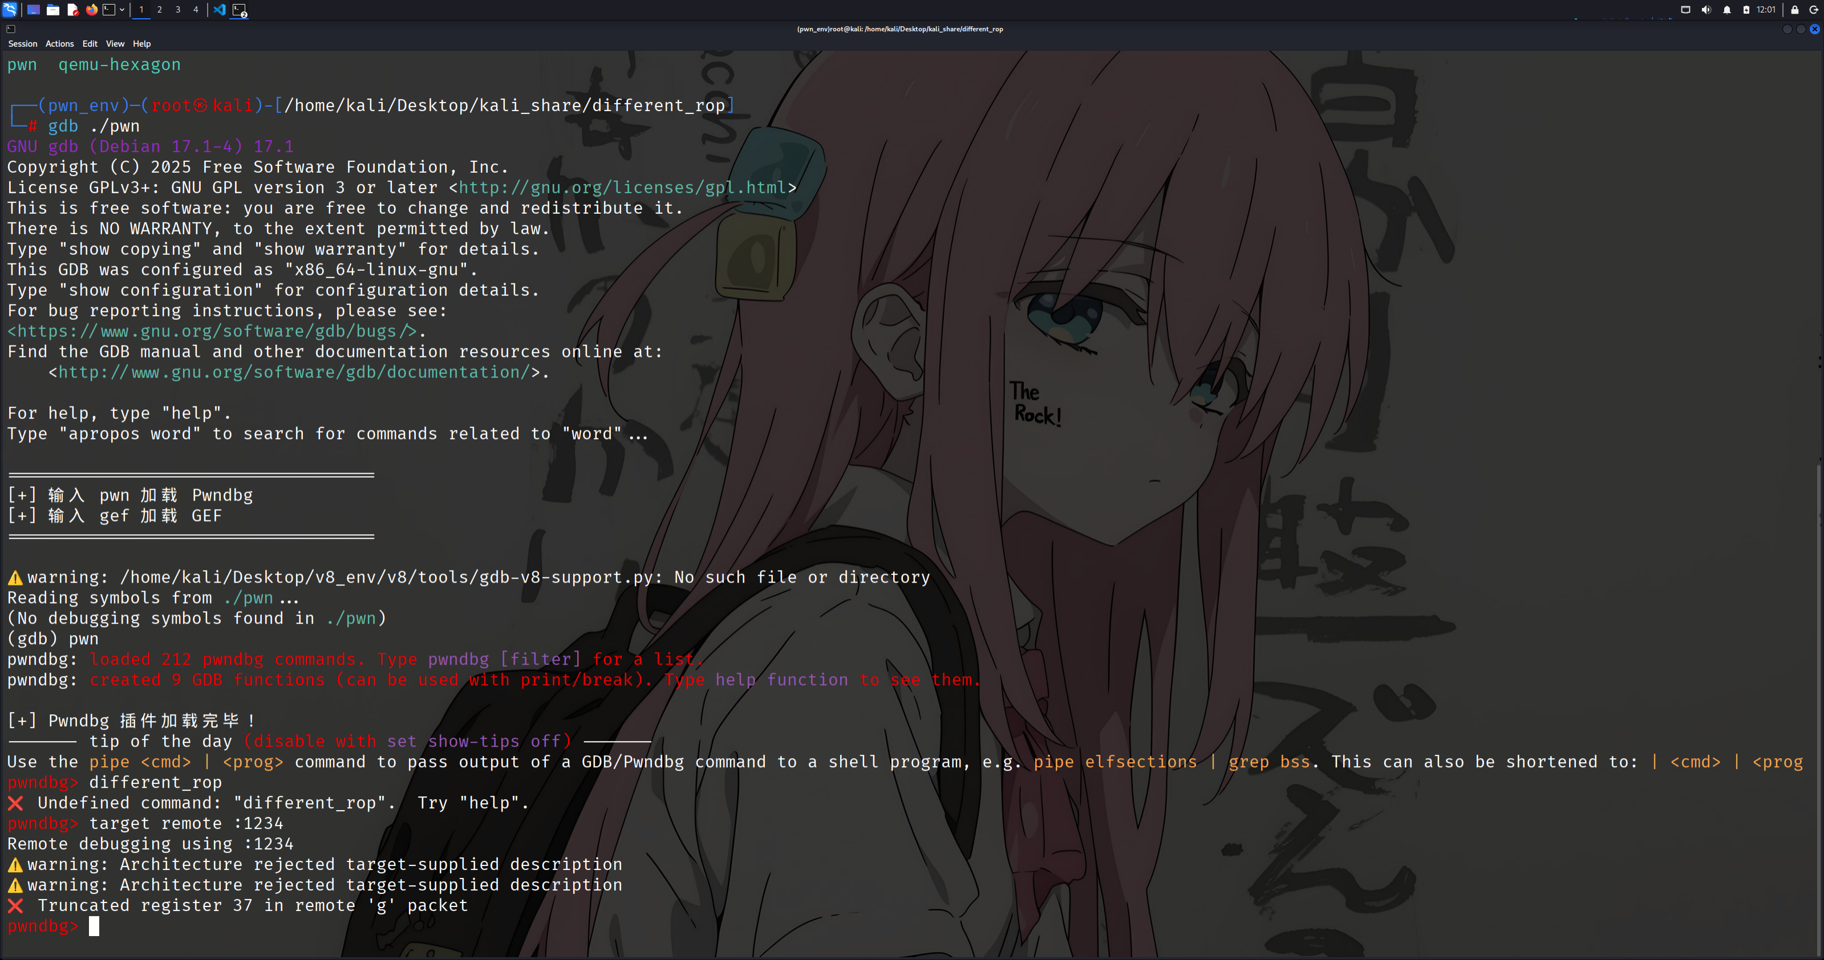Click the '[+] 输入 pwn 加载 Pwndbg' line

130,495
